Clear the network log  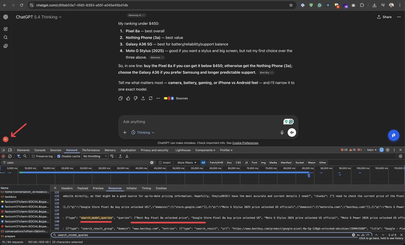tap(10, 156)
